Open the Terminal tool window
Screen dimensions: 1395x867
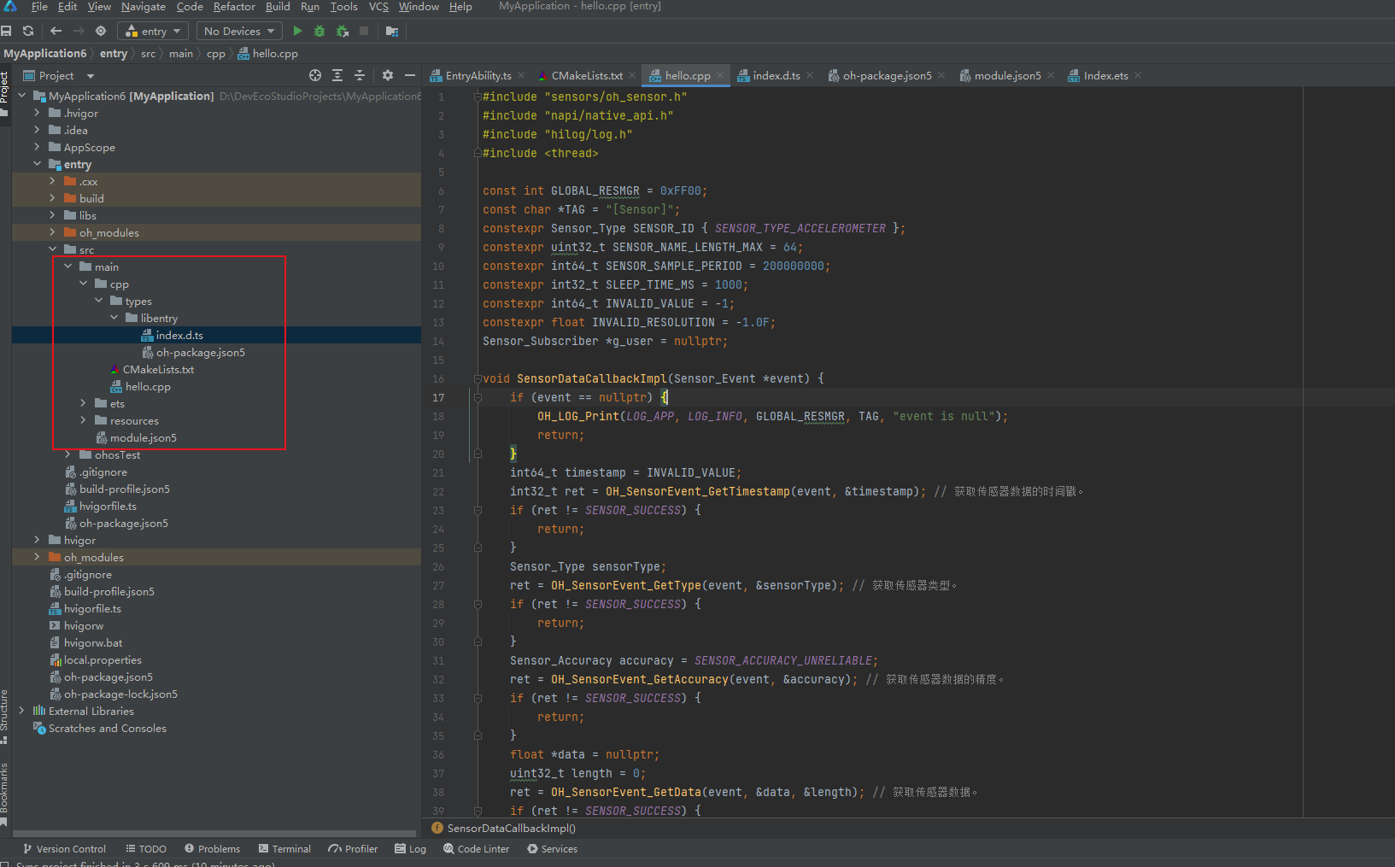coord(284,849)
